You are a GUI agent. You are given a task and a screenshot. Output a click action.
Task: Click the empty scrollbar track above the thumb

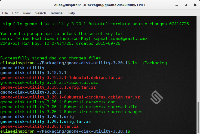[198, 60]
